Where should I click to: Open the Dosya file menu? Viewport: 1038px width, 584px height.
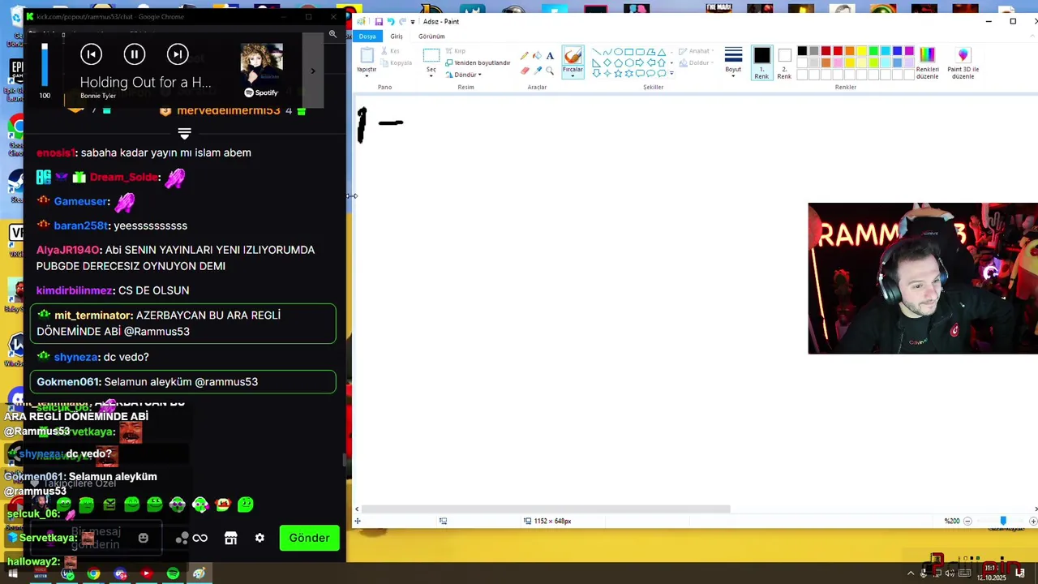(x=367, y=36)
